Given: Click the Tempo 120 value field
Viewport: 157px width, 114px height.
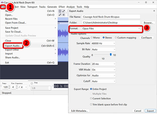Looking at the screenshot, I should [x=5, y=87].
